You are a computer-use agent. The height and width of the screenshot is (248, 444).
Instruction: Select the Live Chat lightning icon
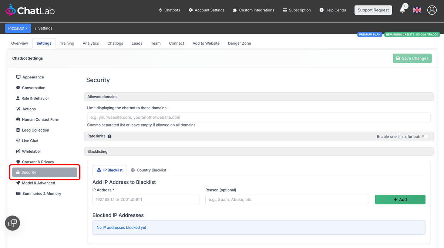(x=18, y=140)
